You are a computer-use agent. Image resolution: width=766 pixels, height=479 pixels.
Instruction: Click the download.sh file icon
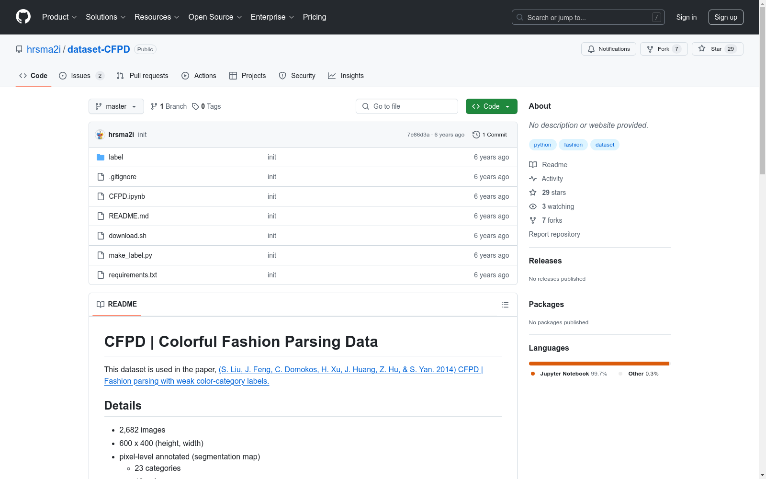click(101, 236)
